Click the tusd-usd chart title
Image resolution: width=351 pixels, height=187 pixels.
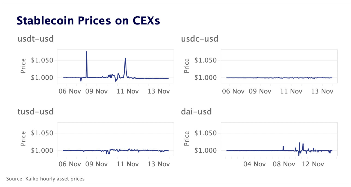pyautogui.click(x=35, y=111)
